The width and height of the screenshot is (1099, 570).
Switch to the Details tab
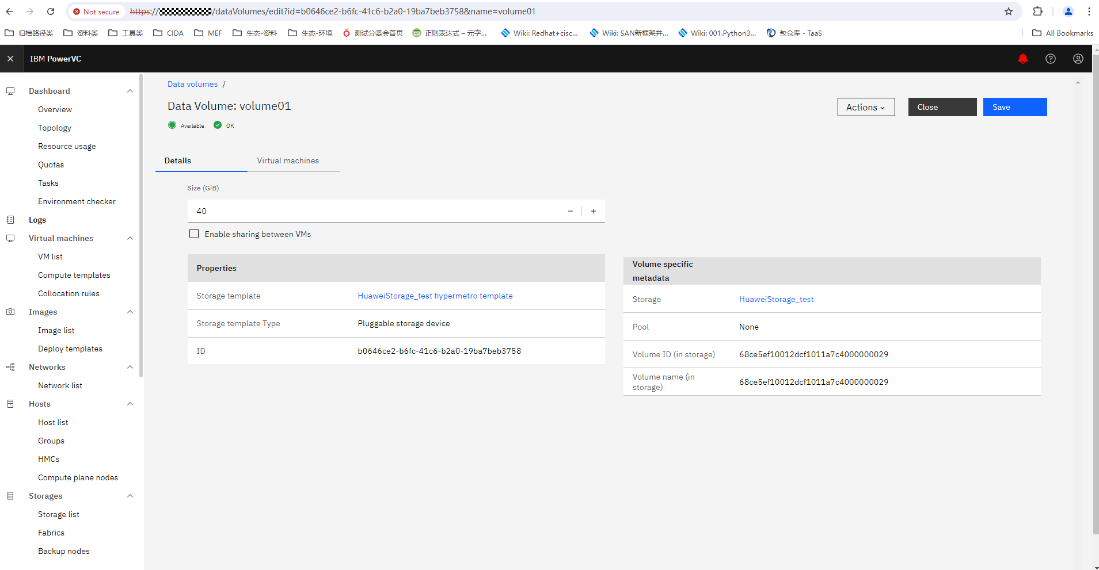tap(201, 161)
